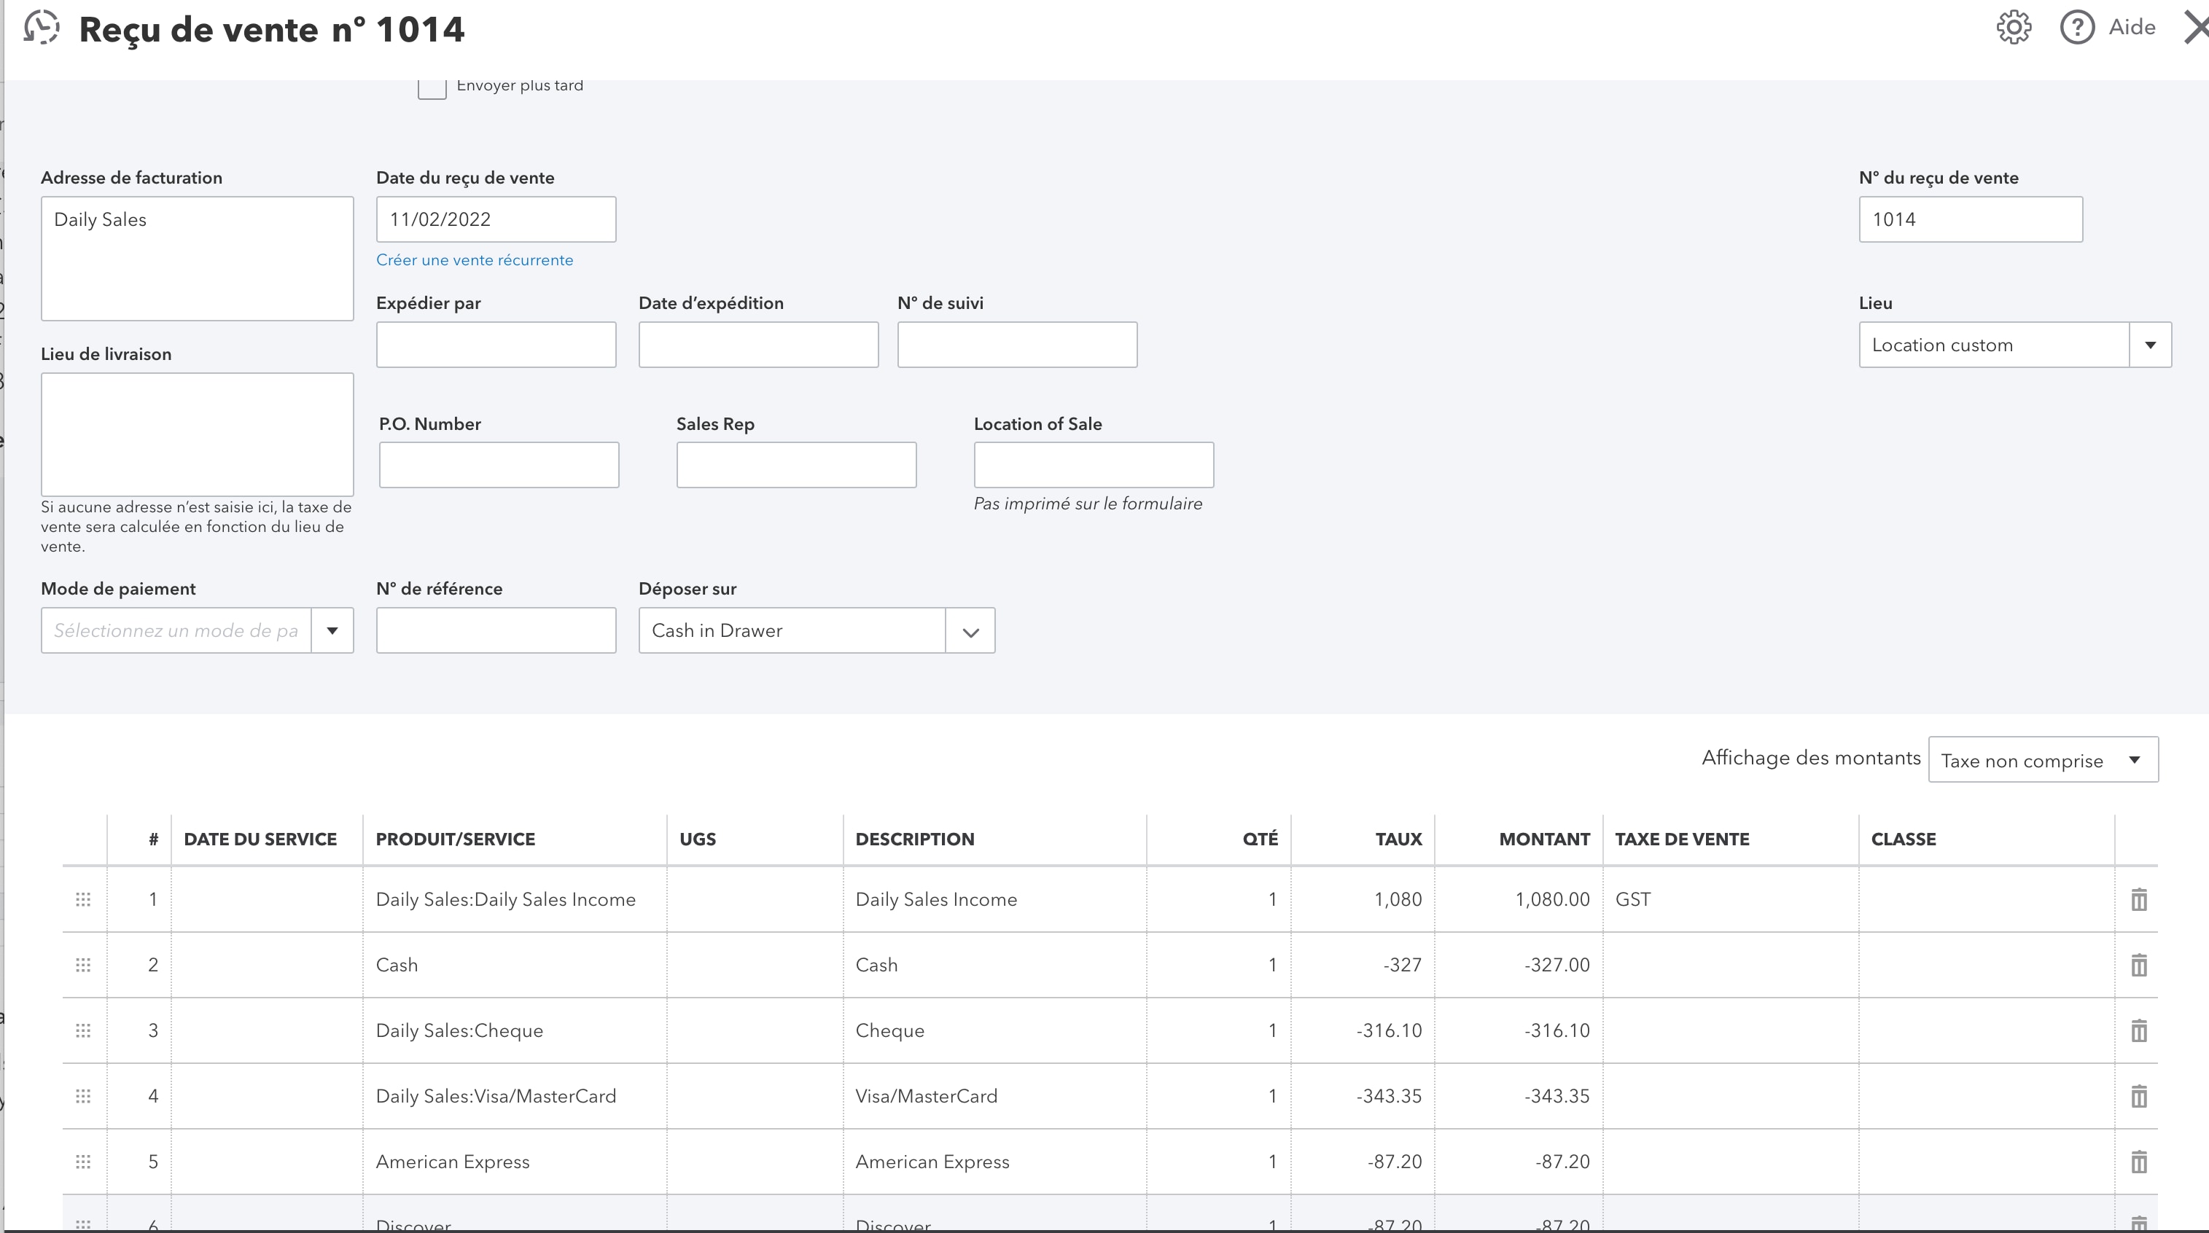Click the TAXE DE VENTE column header
Screen dimensions: 2209x1233
(1682, 839)
